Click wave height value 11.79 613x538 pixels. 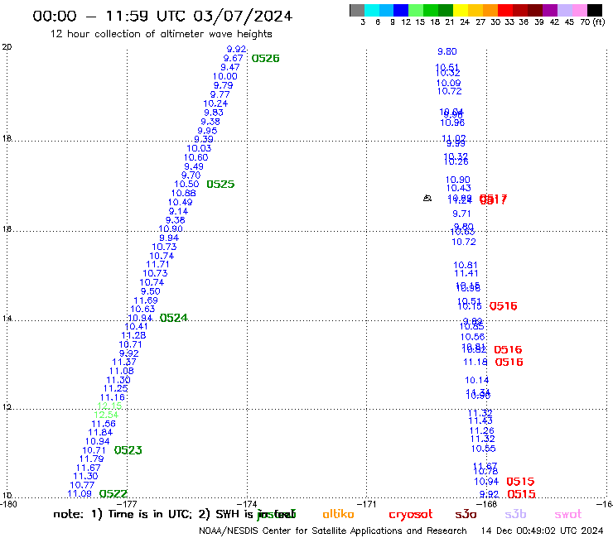click(91, 459)
